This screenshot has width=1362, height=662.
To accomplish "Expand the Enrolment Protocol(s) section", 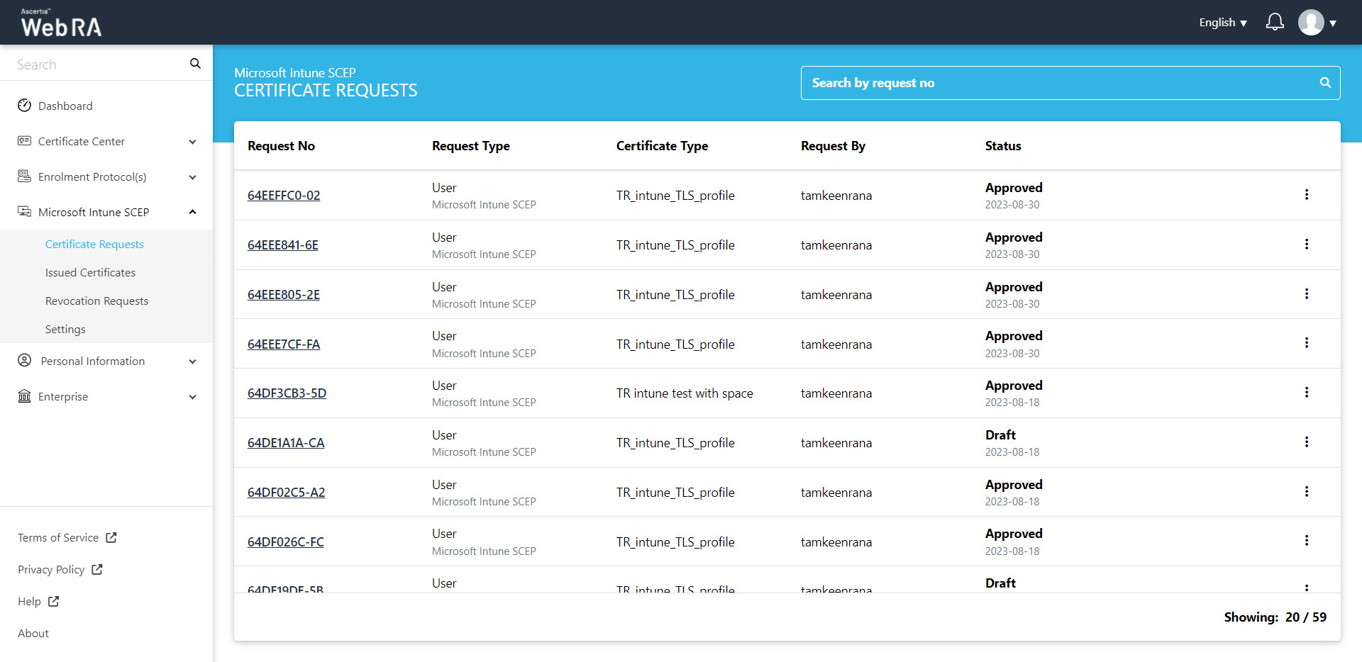I will tap(192, 177).
